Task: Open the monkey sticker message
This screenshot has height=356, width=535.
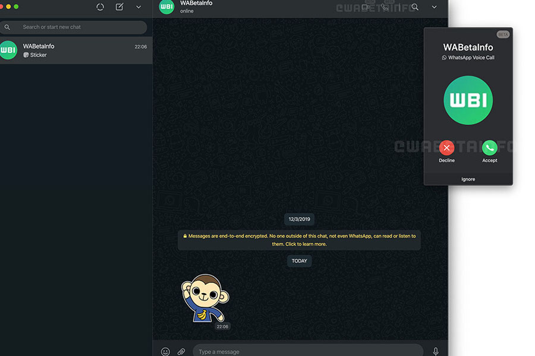Action: click(x=205, y=298)
